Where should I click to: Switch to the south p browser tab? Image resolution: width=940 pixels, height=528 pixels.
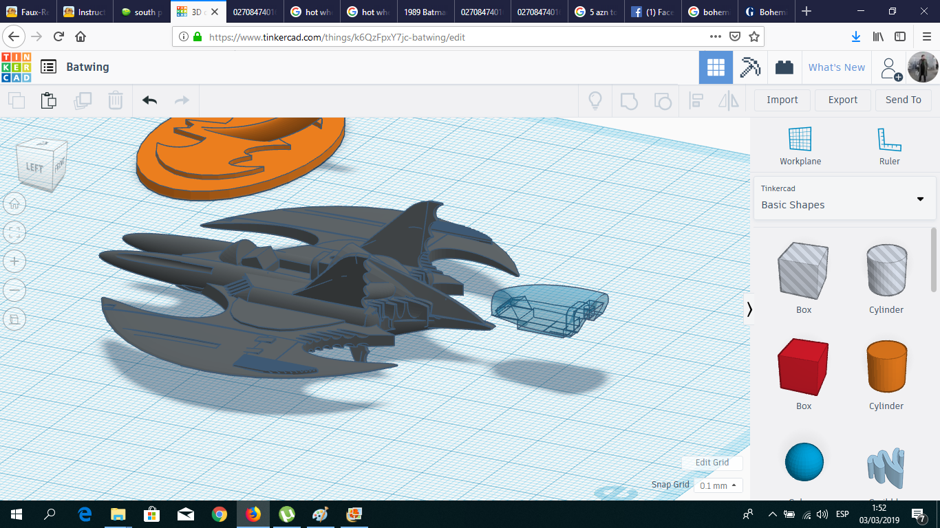[x=142, y=12]
